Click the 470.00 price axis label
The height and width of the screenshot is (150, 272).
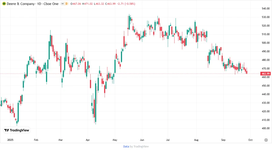tap(266, 68)
